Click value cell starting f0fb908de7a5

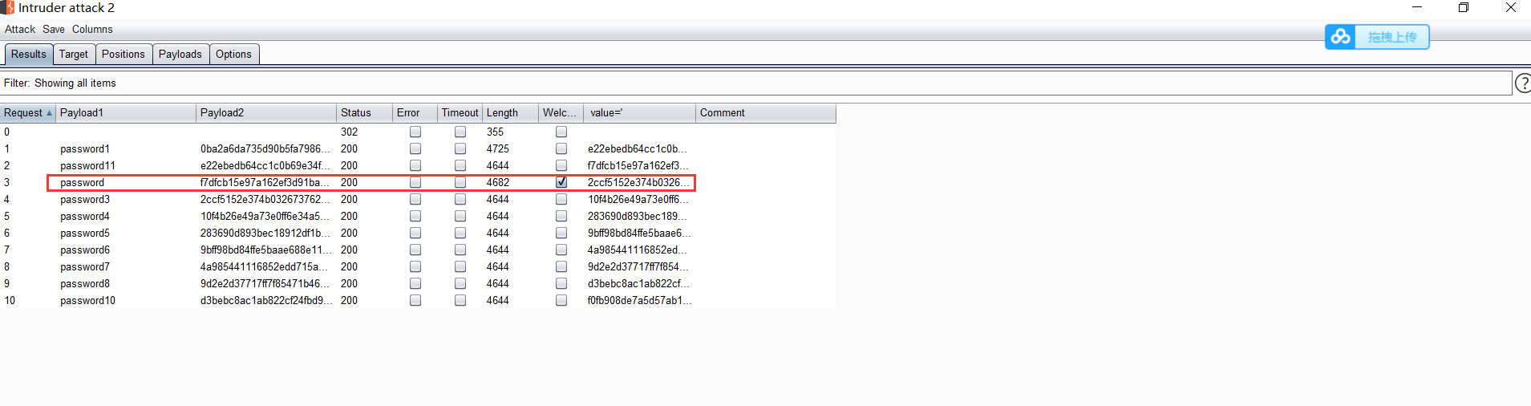point(639,300)
